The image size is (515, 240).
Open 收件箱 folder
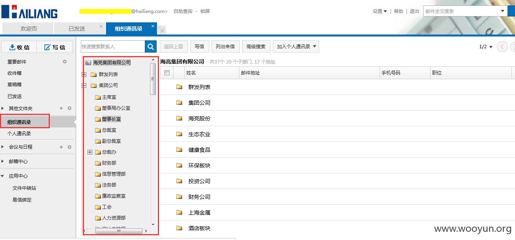coord(15,73)
